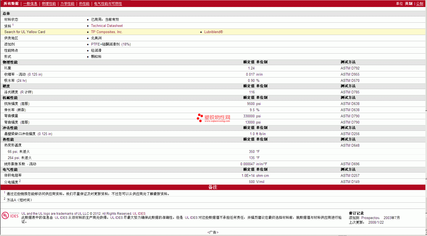Image resolution: width=427 pixels, height=236 pixels.
Task: Click ASTM D570 test method
Action: click(x=350, y=80)
